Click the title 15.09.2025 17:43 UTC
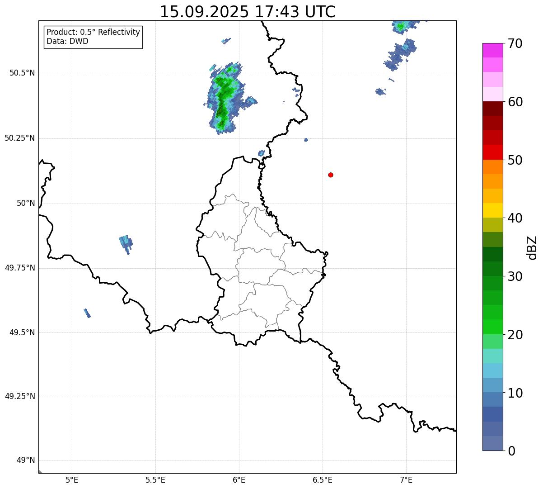 tap(248, 12)
